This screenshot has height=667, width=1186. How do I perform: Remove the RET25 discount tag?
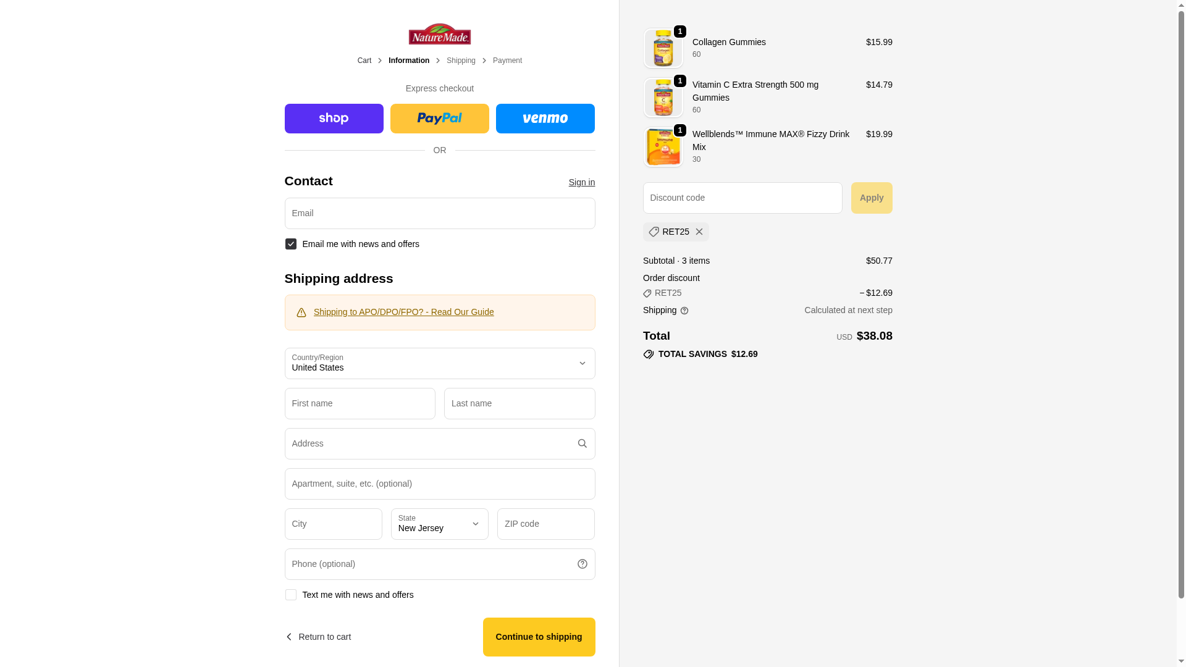coord(699,232)
